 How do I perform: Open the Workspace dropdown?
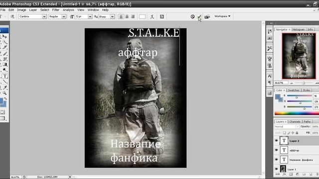coord(222,16)
